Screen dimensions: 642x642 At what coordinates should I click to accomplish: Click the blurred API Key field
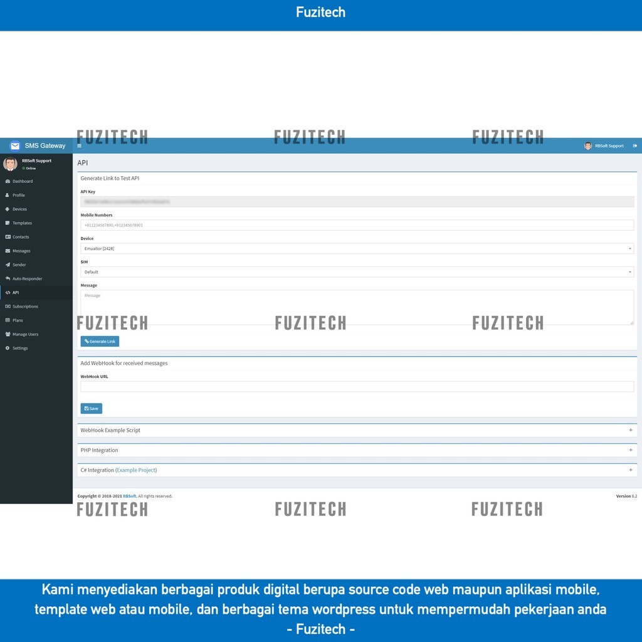tap(357, 201)
